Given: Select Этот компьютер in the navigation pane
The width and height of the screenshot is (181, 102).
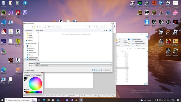Looking at the screenshot, I should point(31,44).
